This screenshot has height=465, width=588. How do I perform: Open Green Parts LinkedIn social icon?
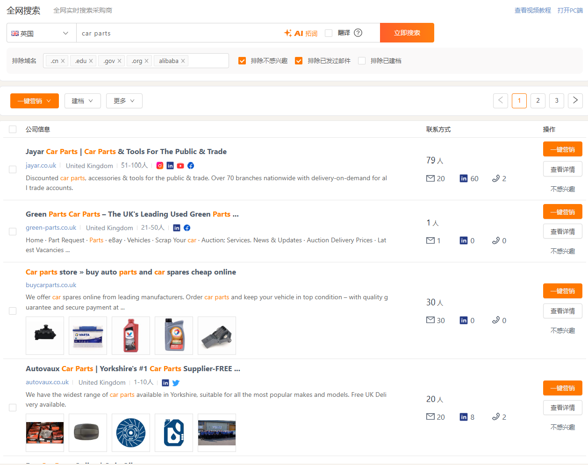click(177, 228)
